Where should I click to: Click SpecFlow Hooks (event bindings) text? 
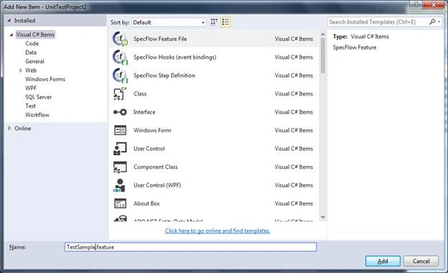click(175, 57)
